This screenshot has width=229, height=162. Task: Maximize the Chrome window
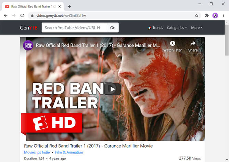pyautogui.click(x=211, y=4)
